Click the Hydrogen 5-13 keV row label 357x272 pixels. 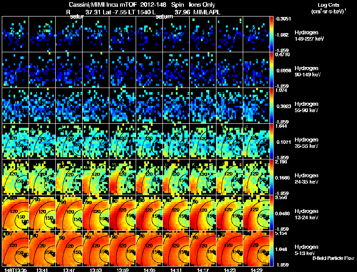click(307, 250)
